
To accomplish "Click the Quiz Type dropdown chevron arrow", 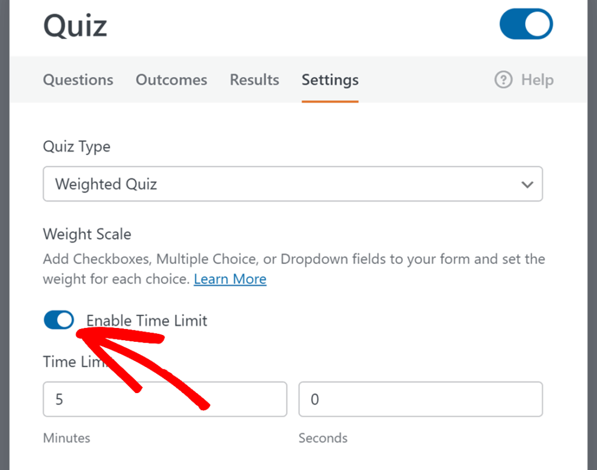I will pyautogui.click(x=527, y=185).
